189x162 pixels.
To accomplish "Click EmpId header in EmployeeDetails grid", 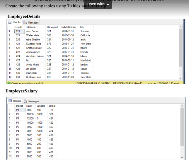I will pyautogui.click(x=19, y=27).
